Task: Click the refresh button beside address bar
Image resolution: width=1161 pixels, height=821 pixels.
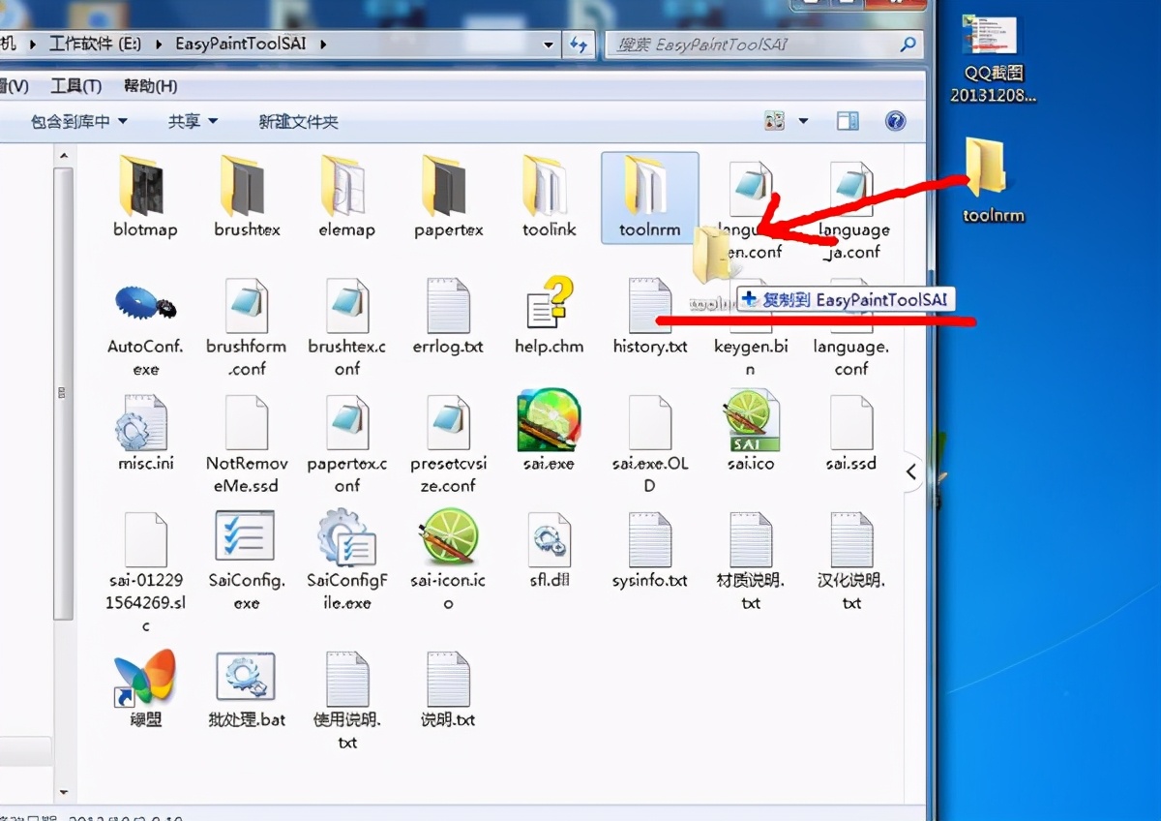Action: (579, 45)
